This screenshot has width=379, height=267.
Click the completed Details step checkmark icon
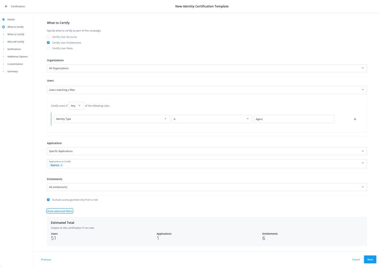3,19
